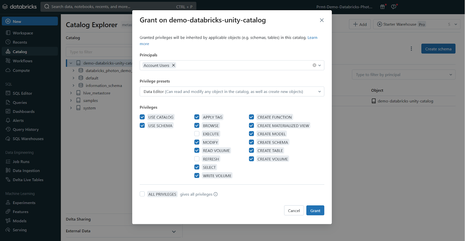465x241 pixels.
Task: Open Delta Live Tables
Action: [30, 180]
